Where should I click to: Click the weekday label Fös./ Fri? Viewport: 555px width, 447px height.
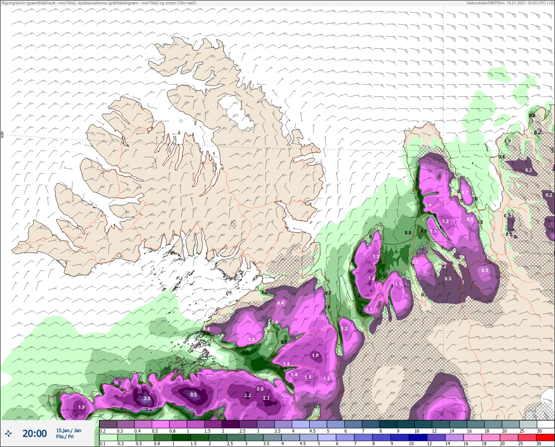point(65,437)
